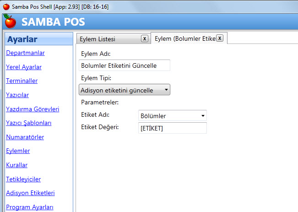Click the Samba POS apple logo

(10, 21)
